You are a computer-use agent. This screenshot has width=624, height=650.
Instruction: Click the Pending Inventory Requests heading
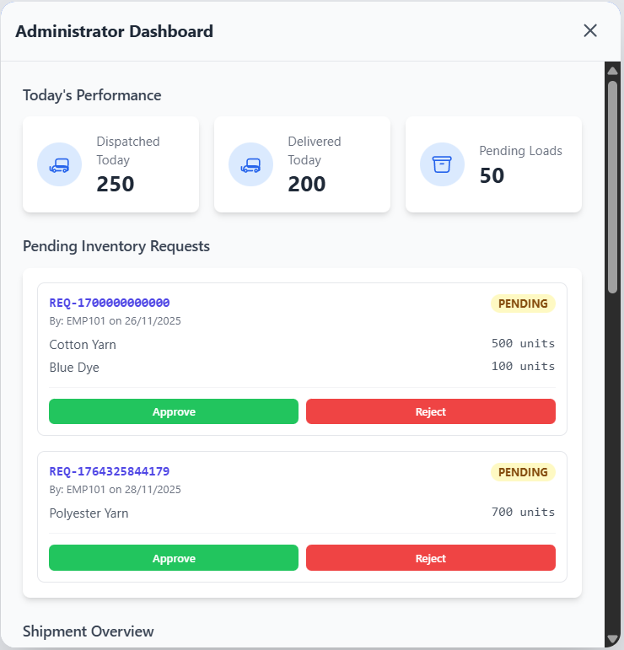(116, 246)
